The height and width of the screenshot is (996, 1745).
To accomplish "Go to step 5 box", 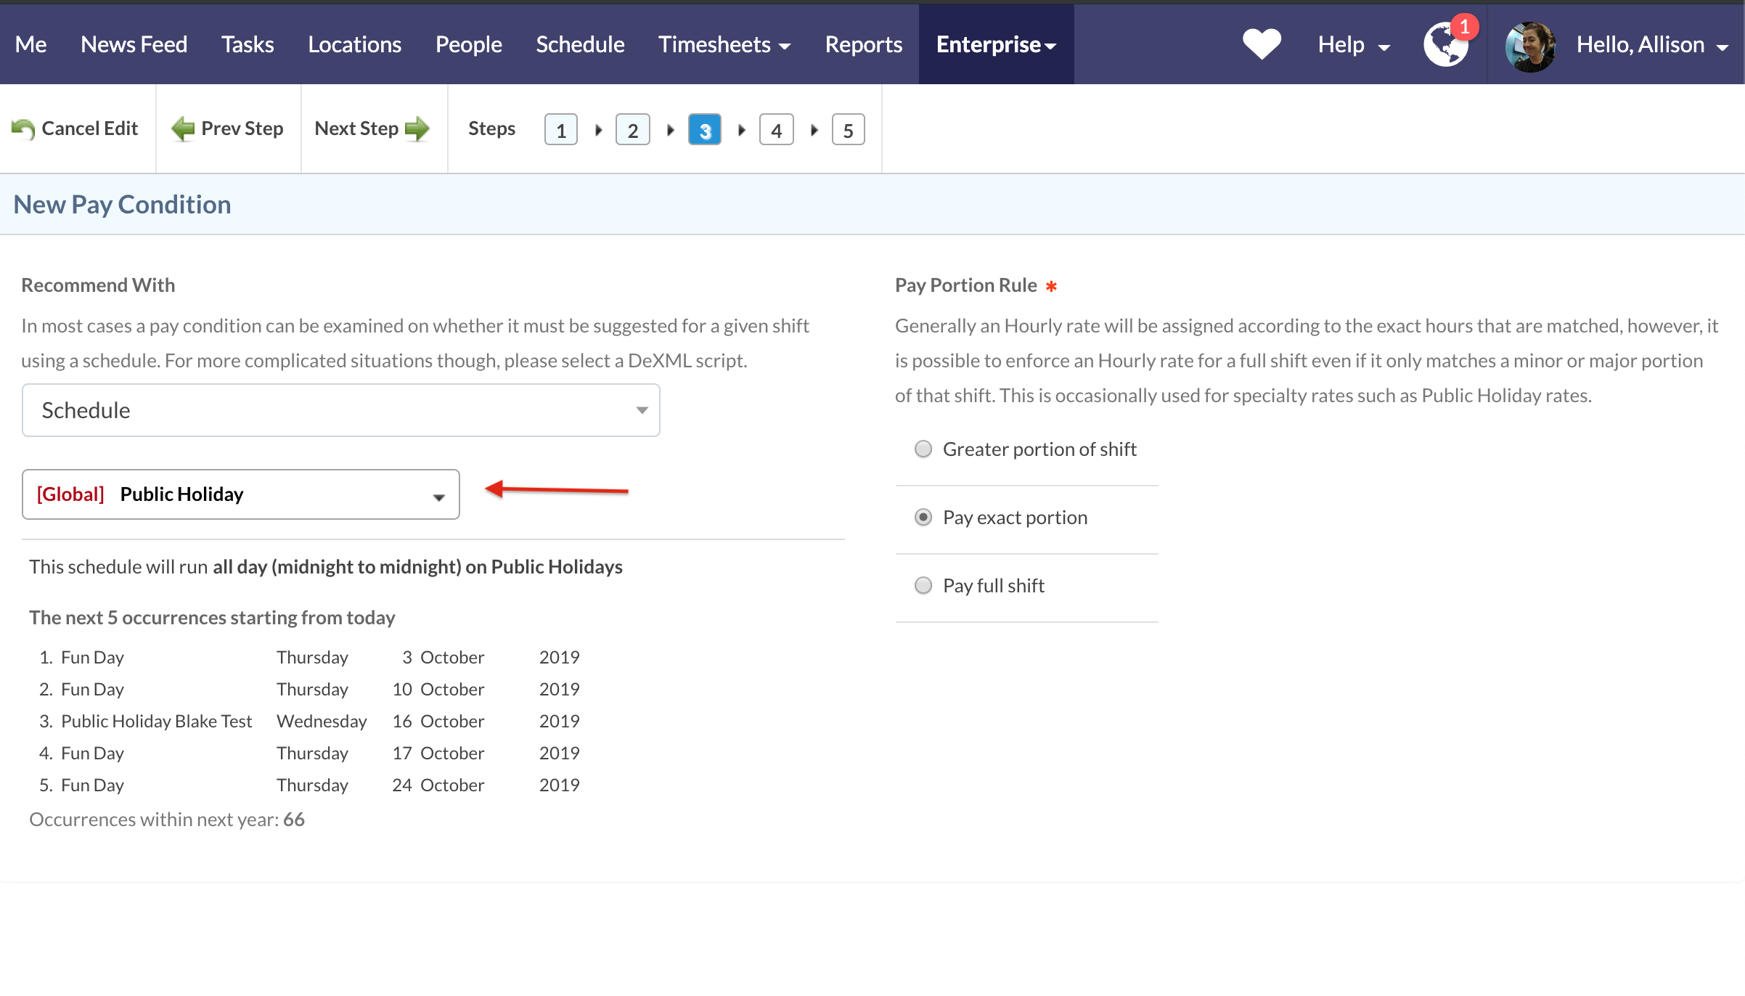I will tap(848, 131).
